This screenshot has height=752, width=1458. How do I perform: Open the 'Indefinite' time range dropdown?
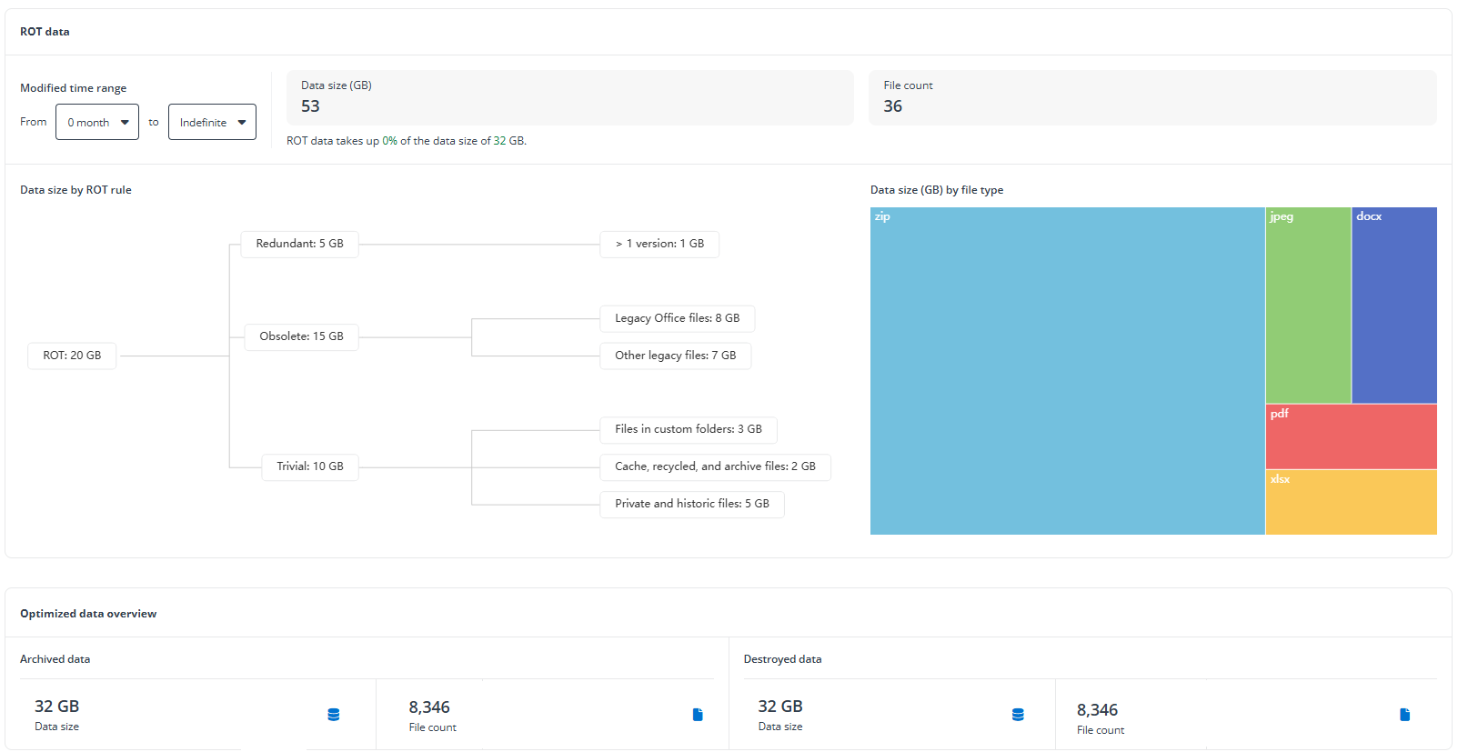click(212, 122)
